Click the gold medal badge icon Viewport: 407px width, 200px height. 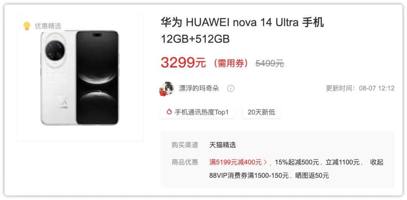pos(27,26)
